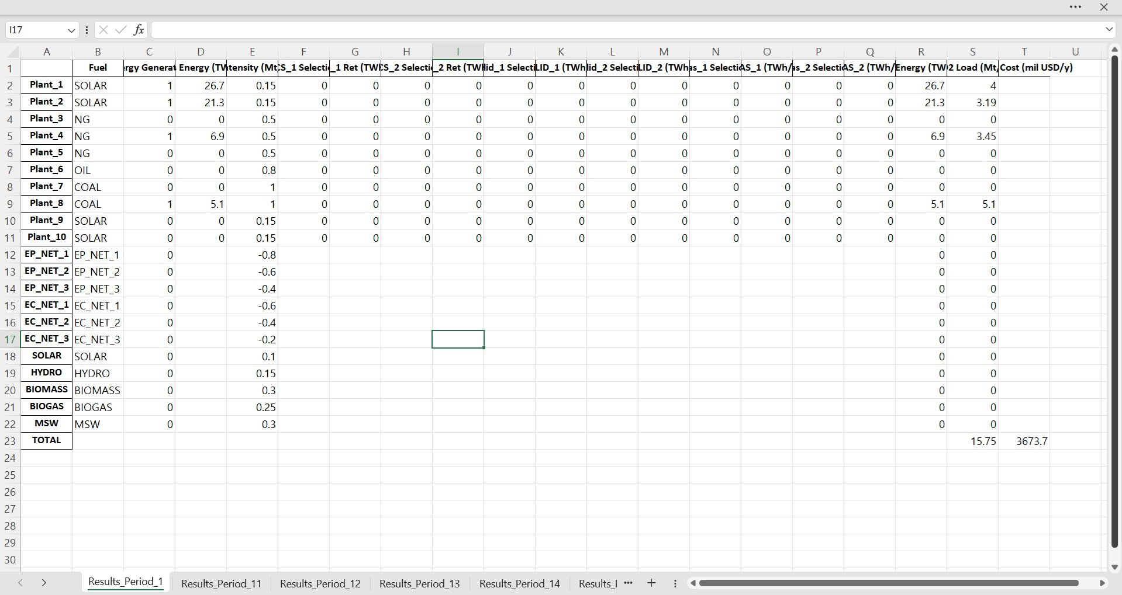Image resolution: width=1122 pixels, height=595 pixels.
Task: Select the total cost cell 3673.7
Action: coord(1024,441)
